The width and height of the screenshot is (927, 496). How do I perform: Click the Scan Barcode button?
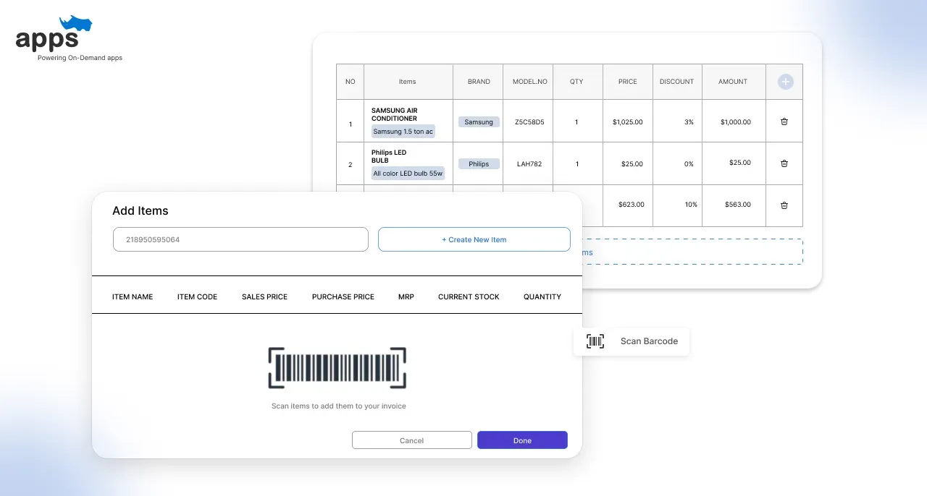(632, 341)
